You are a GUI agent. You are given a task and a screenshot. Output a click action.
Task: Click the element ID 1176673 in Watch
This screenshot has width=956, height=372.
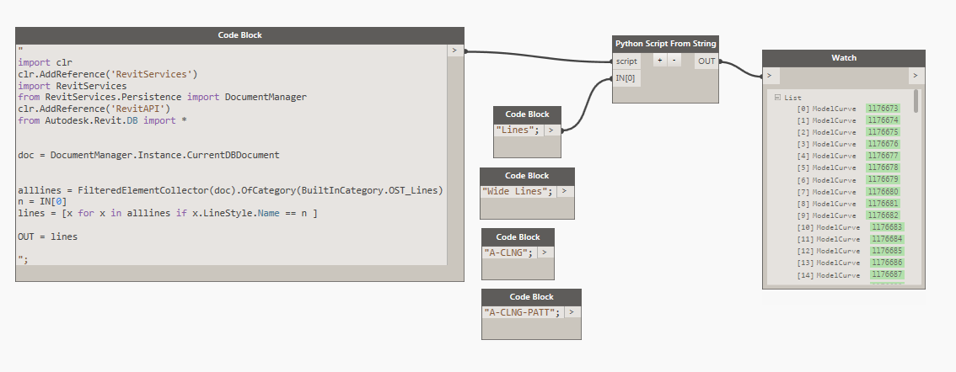tap(883, 109)
